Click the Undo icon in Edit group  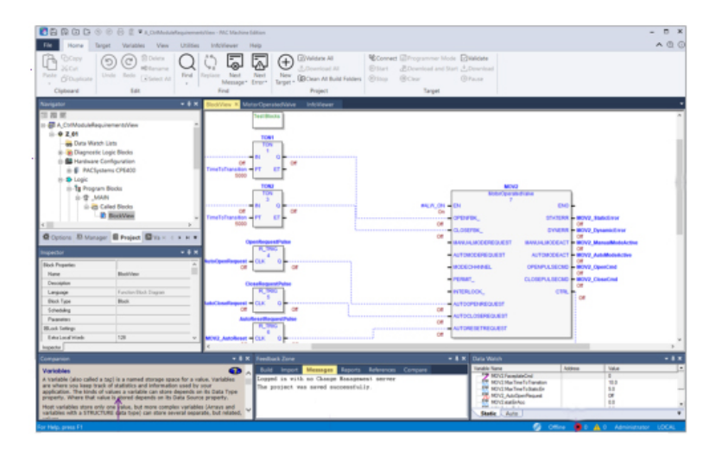109,62
